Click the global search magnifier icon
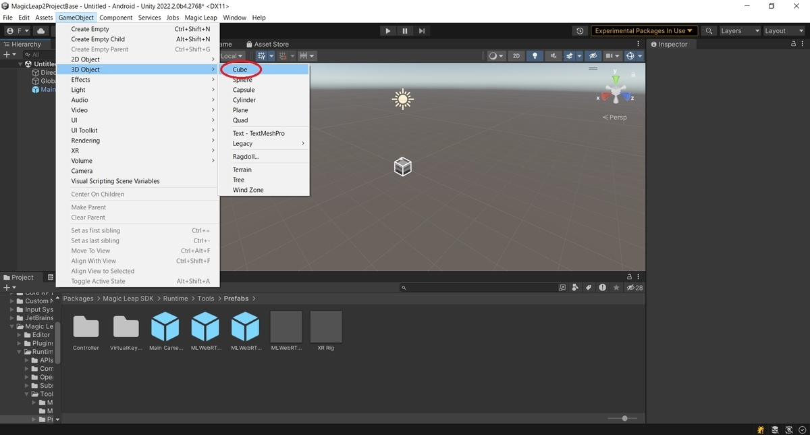This screenshot has width=810, height=435. pos(709,31)
